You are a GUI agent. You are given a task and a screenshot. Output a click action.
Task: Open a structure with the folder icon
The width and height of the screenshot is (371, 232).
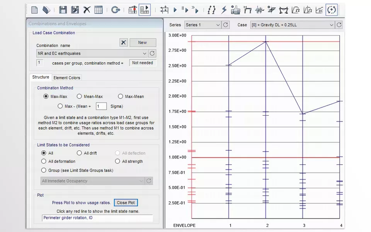(x=46, y=10)
